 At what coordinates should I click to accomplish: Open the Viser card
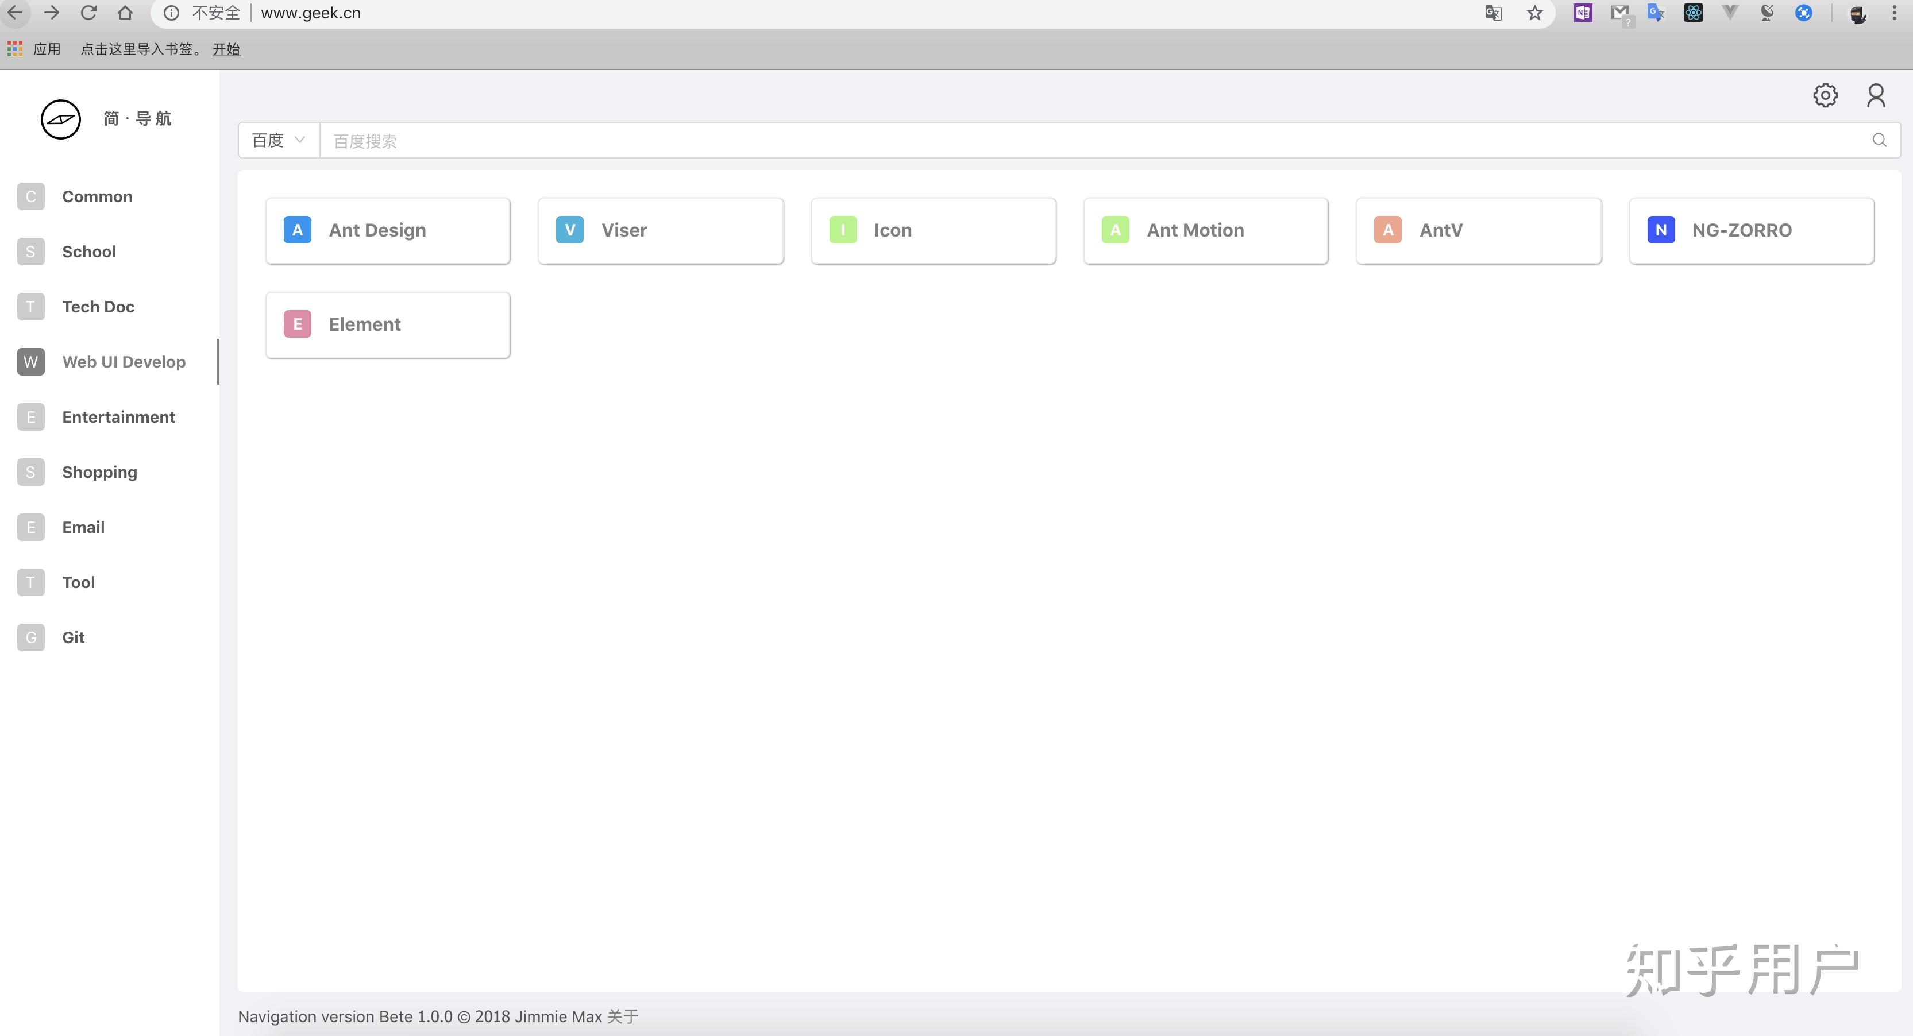point(660,231)
